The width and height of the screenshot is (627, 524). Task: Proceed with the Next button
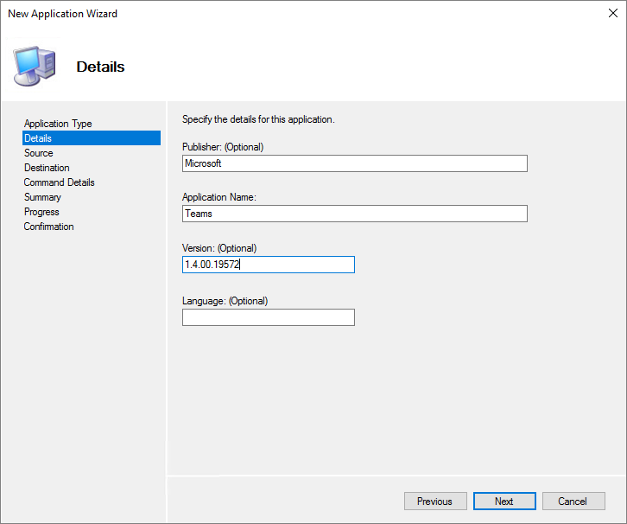click(504, 502)
